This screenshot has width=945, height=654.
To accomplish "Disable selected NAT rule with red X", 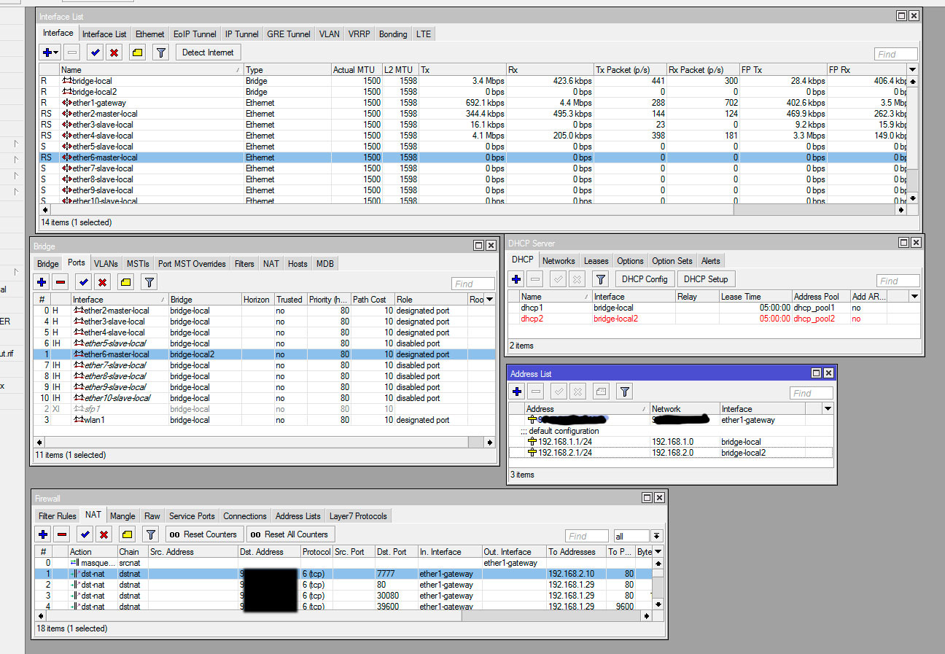I will (x=104, y=534).
